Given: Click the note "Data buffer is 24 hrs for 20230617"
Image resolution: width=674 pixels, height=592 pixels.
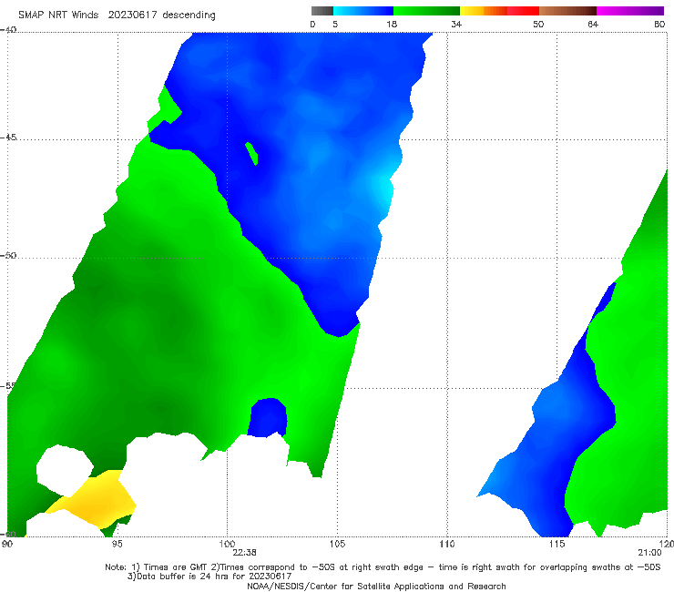Looking at the screenshot, I should pos(209,577).
